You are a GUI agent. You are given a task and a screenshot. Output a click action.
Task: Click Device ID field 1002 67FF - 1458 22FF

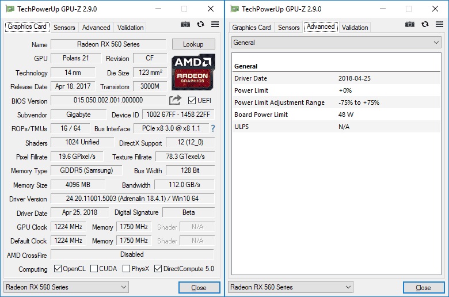click(x=178, y=115)
